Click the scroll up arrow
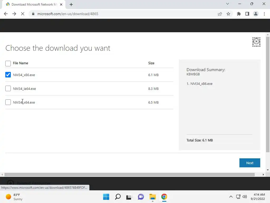This screenshot has width=270, height=203. coord(268,35)
